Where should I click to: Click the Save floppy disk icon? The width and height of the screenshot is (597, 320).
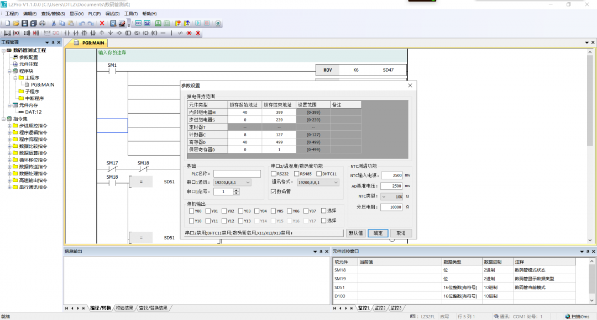tap(25, 23)
